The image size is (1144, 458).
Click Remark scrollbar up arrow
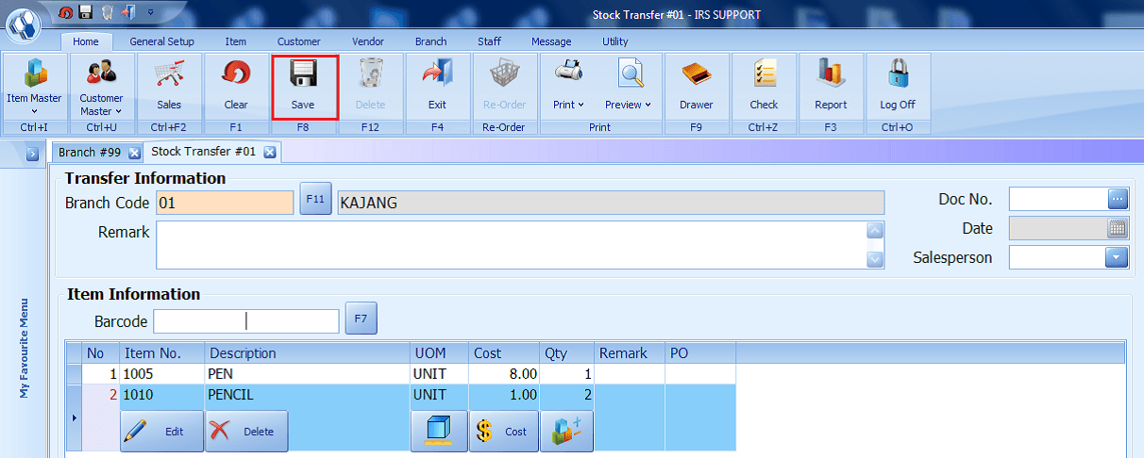tap(875, 231)
